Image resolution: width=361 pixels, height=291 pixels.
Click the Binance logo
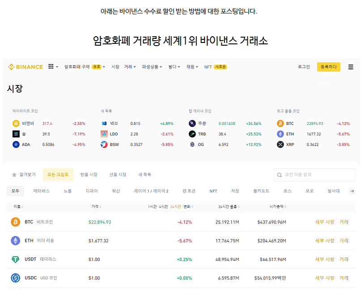click(25, 67)
